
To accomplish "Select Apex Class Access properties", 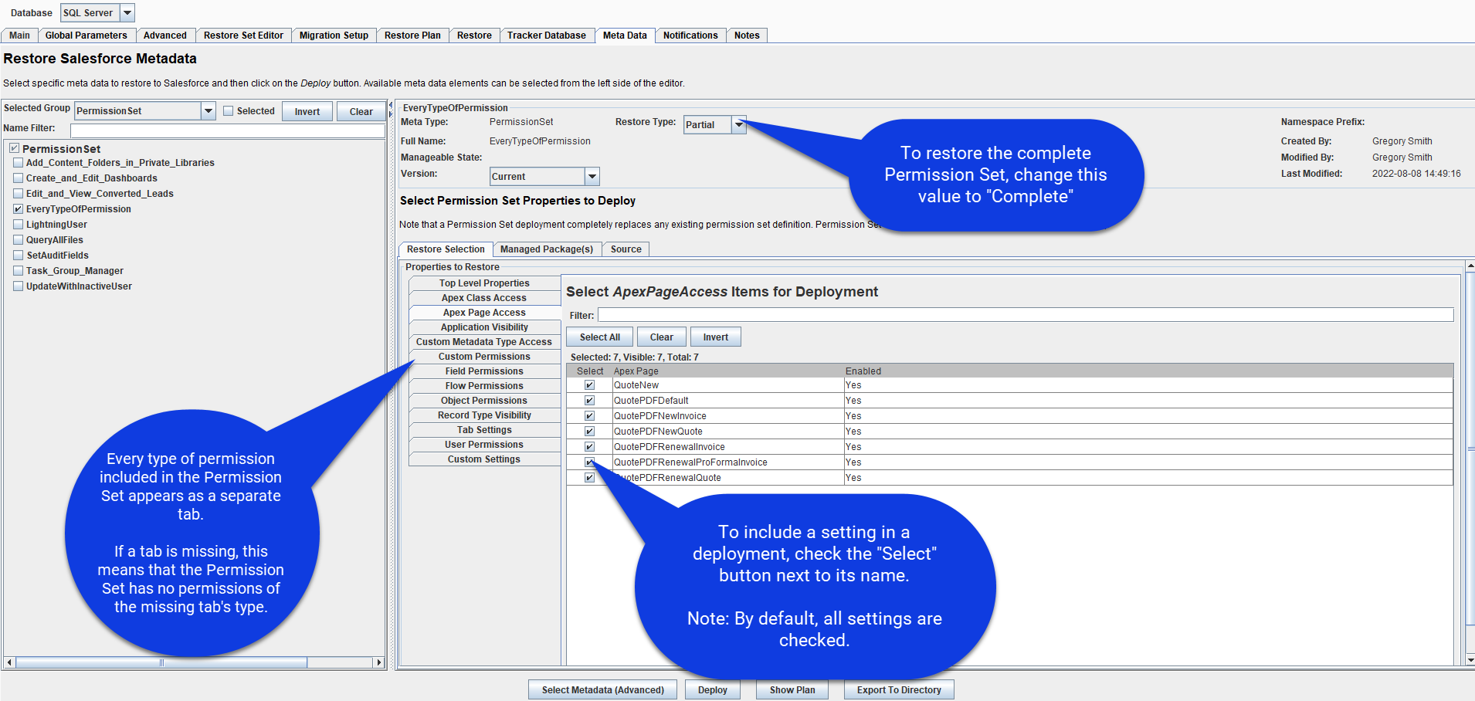I will tap(484, 298).
